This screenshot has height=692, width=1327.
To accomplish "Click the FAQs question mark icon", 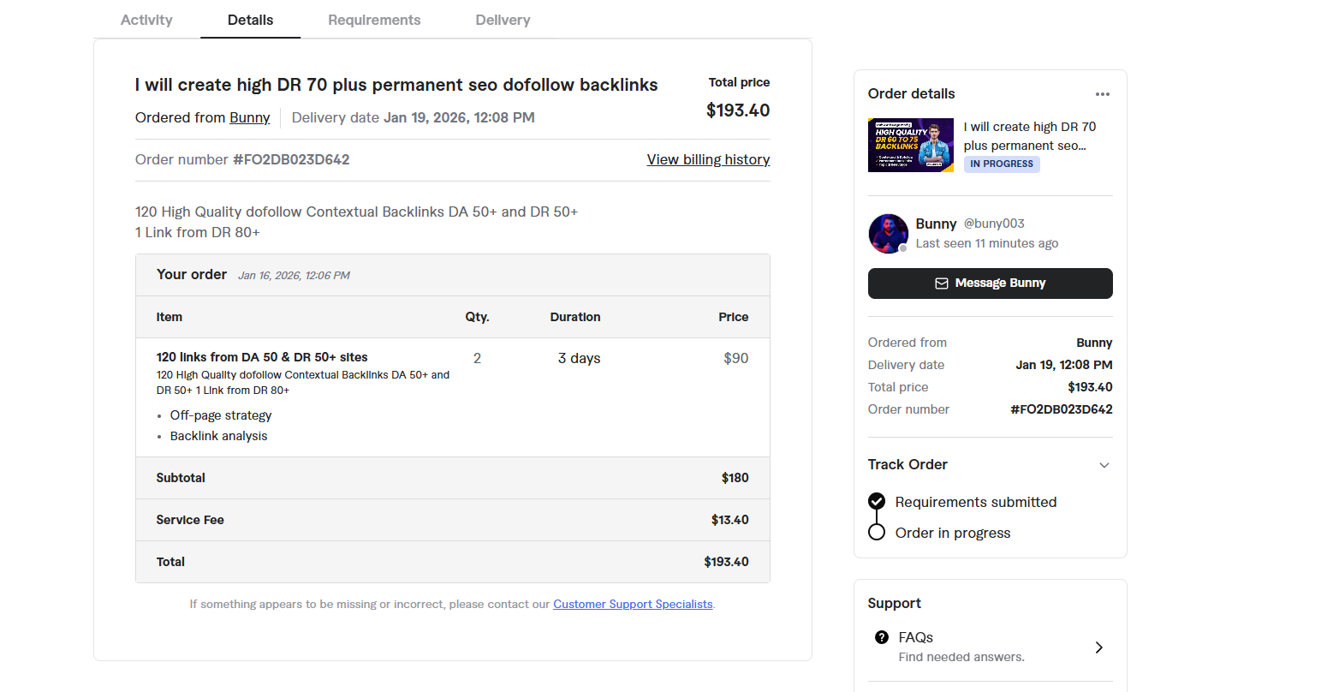I will tap(882, 637).
